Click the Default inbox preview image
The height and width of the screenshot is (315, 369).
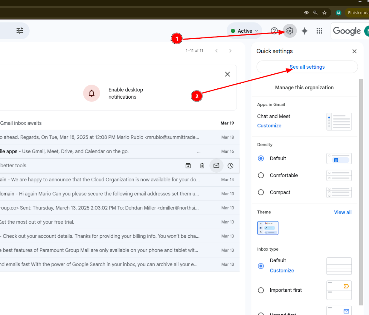tap(339, 266)
